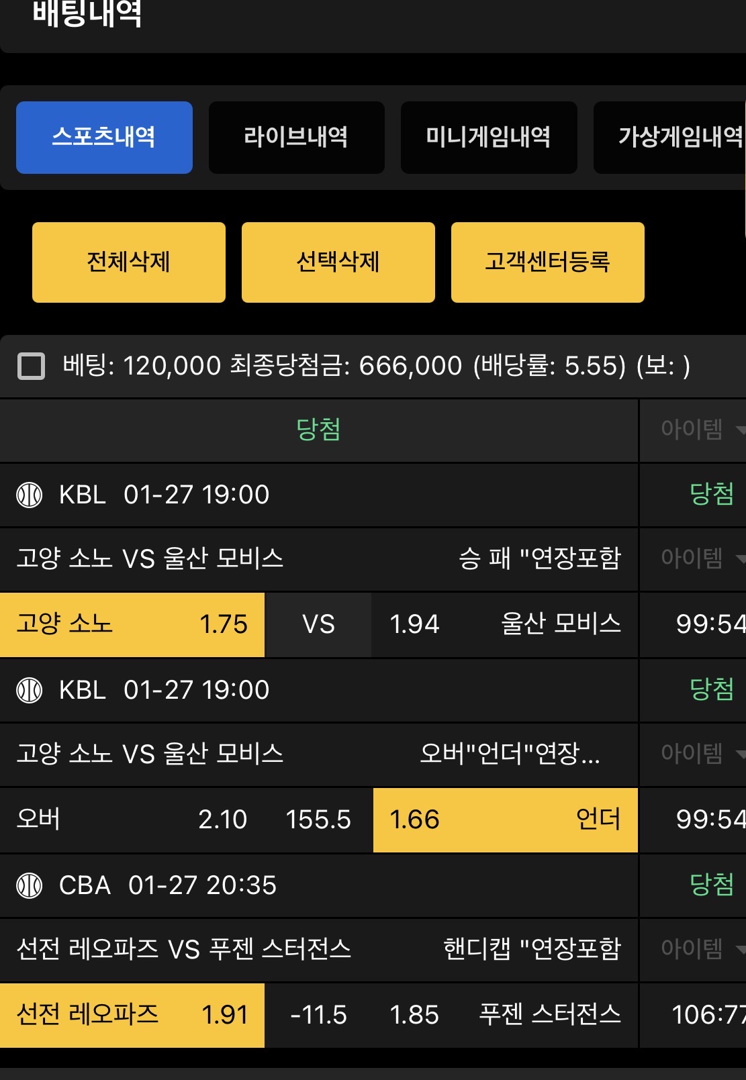Click the 고객센터등록 button
746x1080 pixels.
547,262
